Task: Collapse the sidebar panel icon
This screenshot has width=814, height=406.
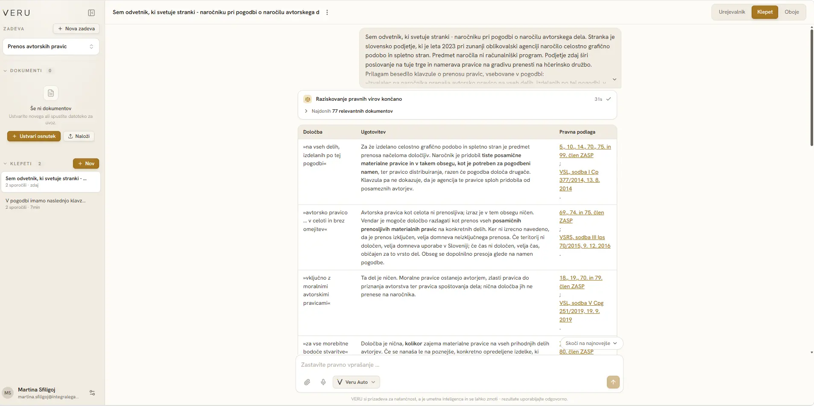Action: click(x=91, y=13)
